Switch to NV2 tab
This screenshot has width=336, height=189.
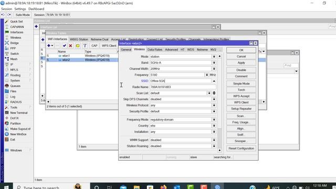213,49
